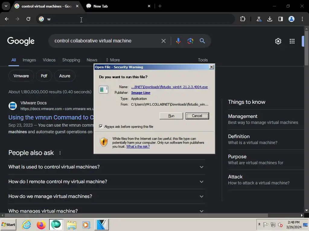Open Windows Explorer folder on taskbar
This screenshot has height=231, width=309.
pos(71,224)
